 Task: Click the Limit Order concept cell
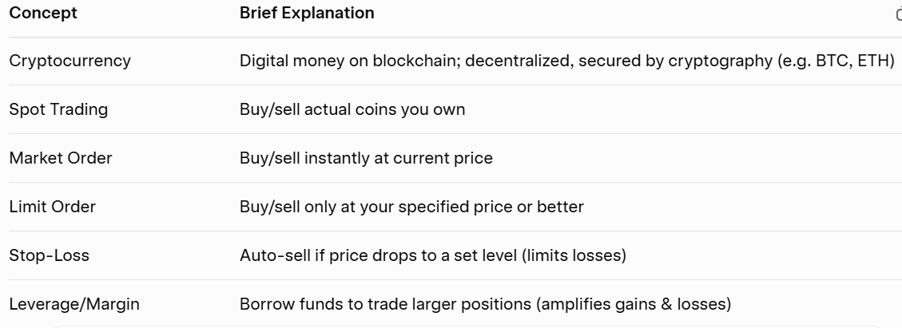pyautogui.click(x=52, y=207)
